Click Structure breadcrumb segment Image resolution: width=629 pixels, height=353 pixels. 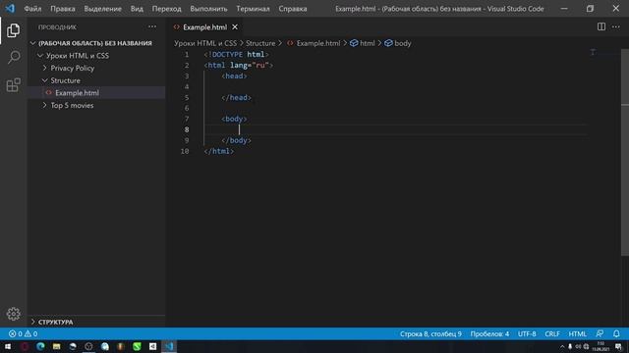pos(260,43)
